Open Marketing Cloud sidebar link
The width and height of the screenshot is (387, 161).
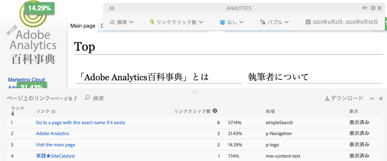(26, 79)
